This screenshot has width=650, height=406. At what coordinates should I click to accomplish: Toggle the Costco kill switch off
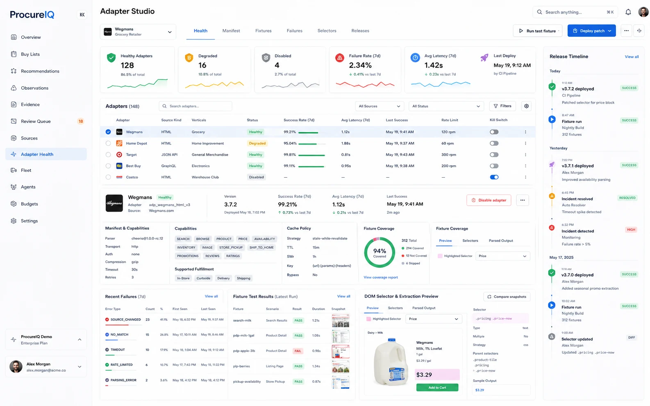click(494, 177)
